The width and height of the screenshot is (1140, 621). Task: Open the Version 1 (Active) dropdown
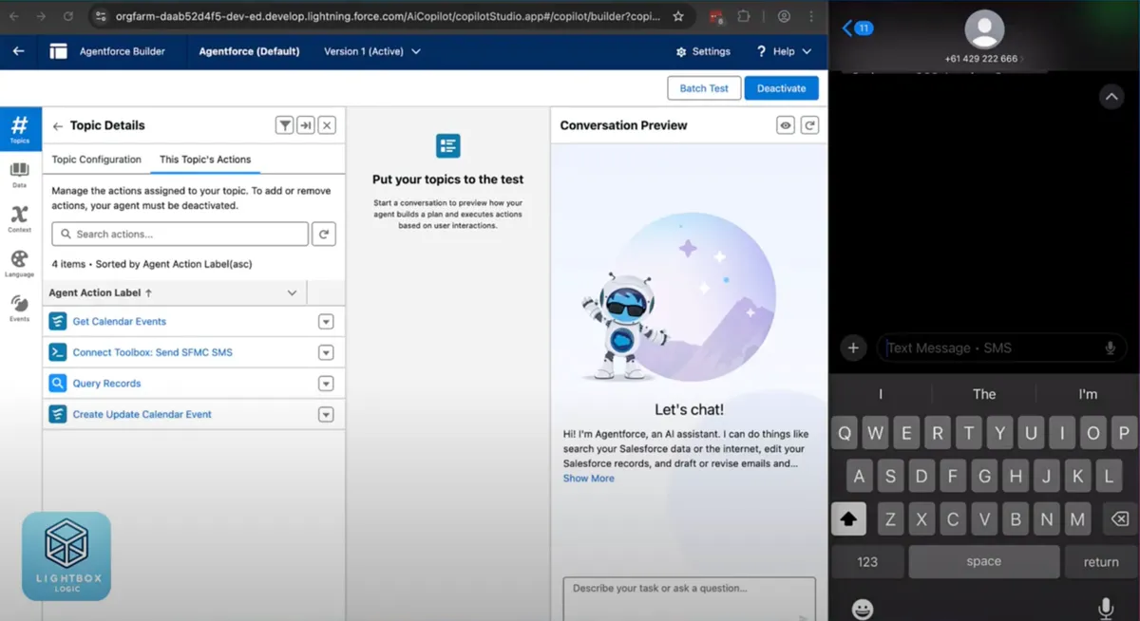(372, 51)
